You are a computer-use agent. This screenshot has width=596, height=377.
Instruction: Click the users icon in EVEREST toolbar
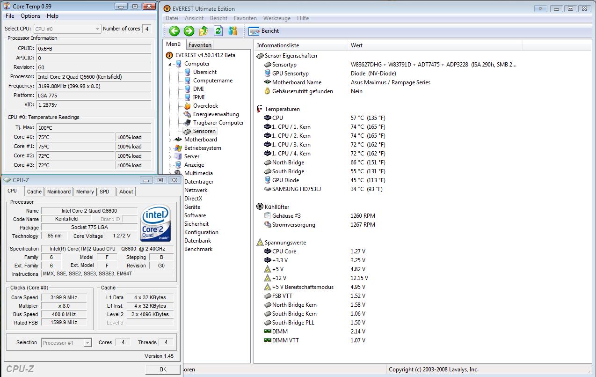point(233,31)
